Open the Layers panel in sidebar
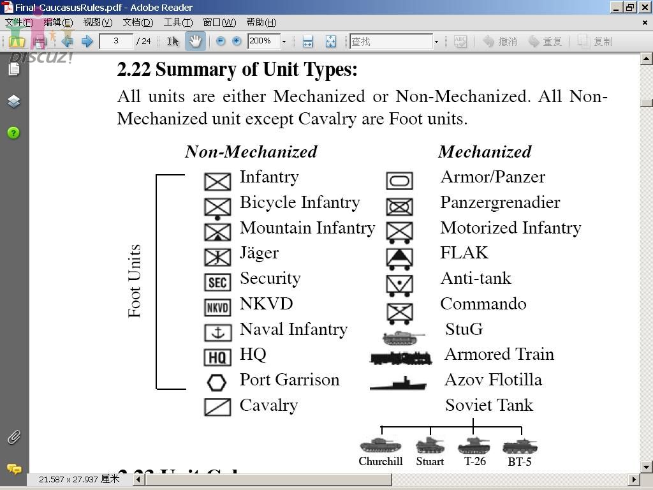Viewport: 653px width, 490px height. click(14, 101)
